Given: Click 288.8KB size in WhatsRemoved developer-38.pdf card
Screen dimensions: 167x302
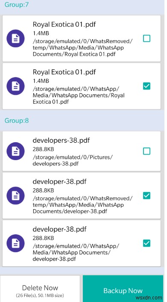Looking at the screenshot, I should pos(43,190).
